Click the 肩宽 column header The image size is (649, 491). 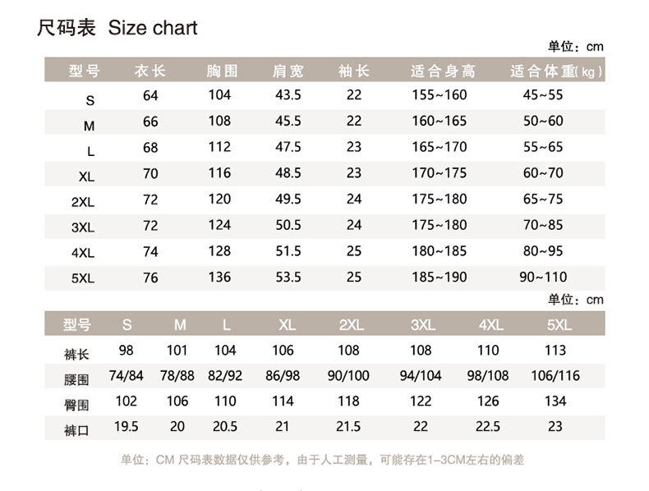point(288,71)
